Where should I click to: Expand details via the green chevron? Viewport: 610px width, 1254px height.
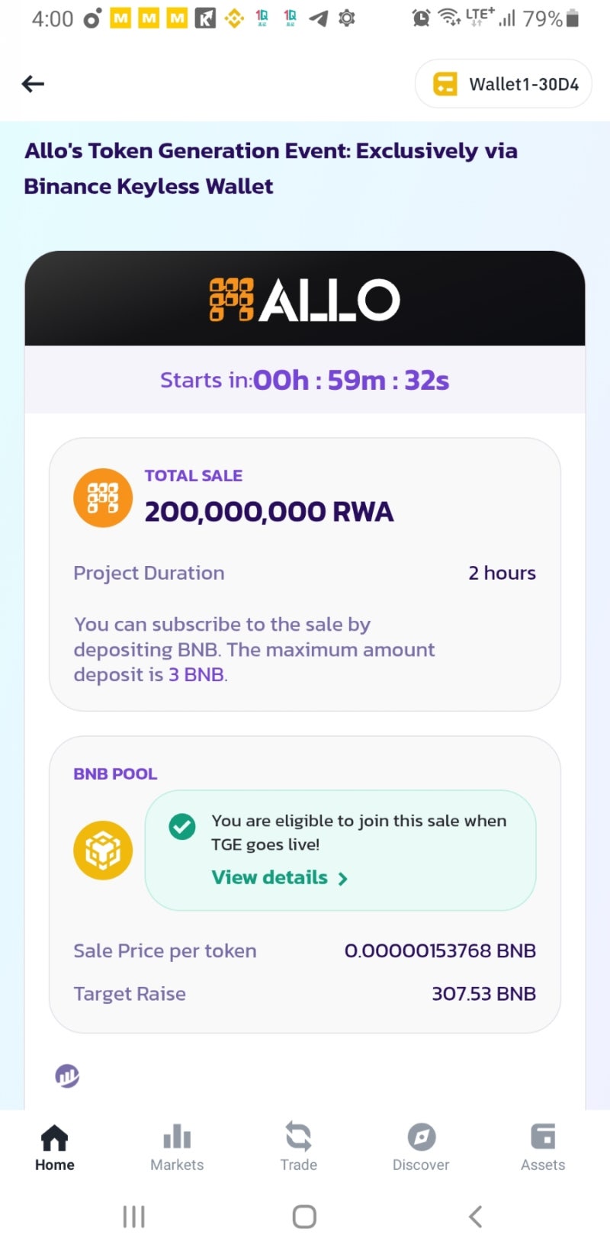pos(343,879)
